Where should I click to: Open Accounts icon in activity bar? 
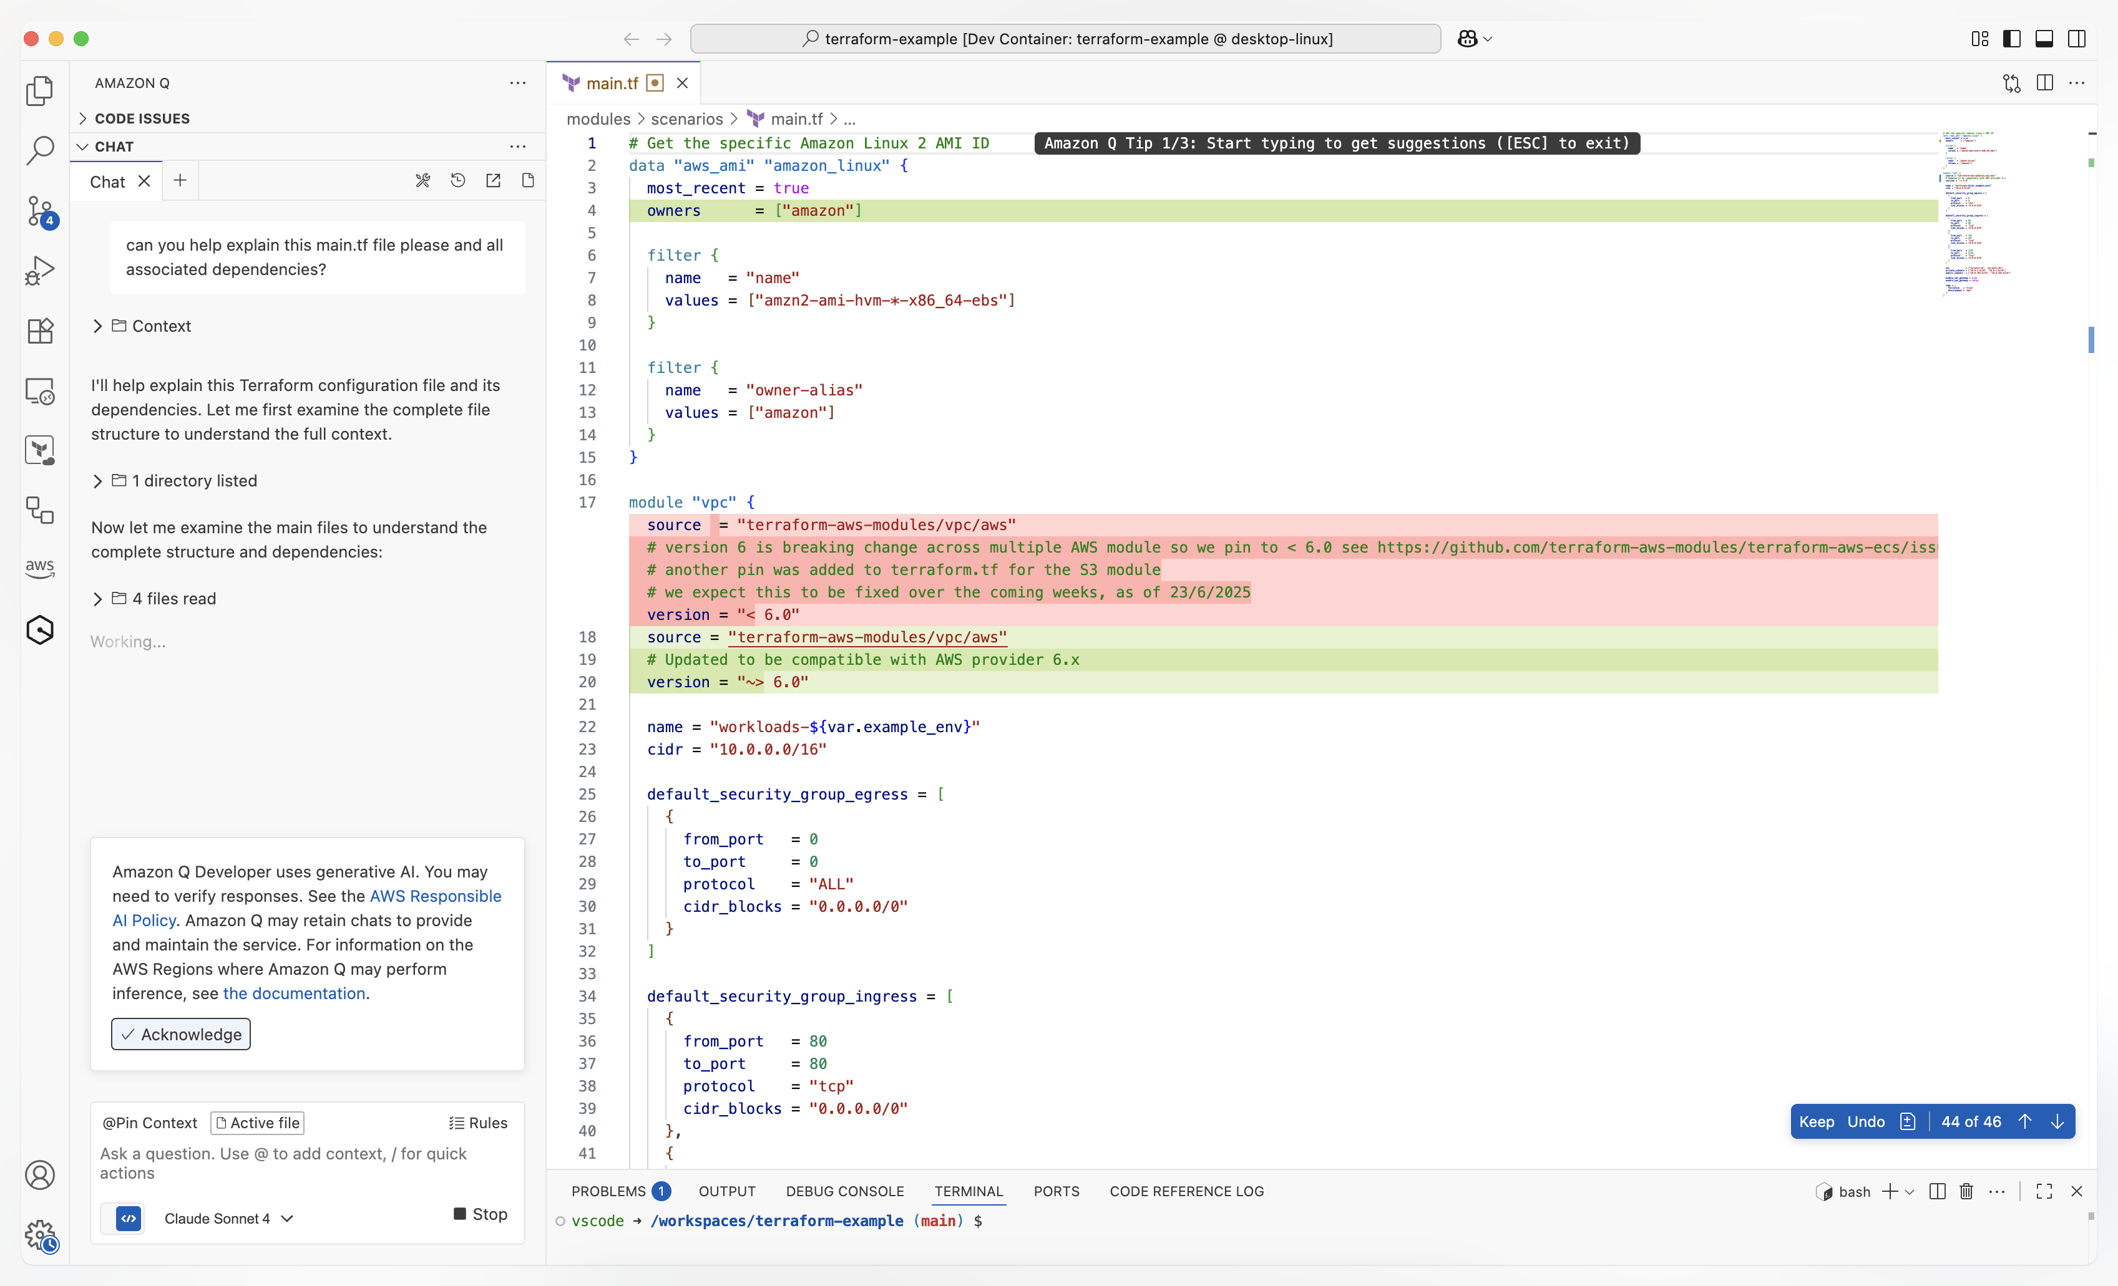coord(39,1174)
